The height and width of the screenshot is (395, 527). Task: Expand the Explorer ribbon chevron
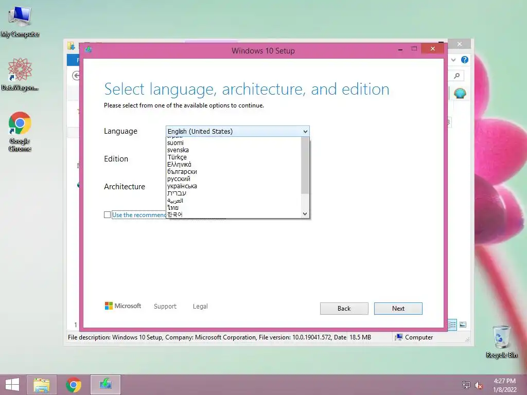[x=453, y=60]
